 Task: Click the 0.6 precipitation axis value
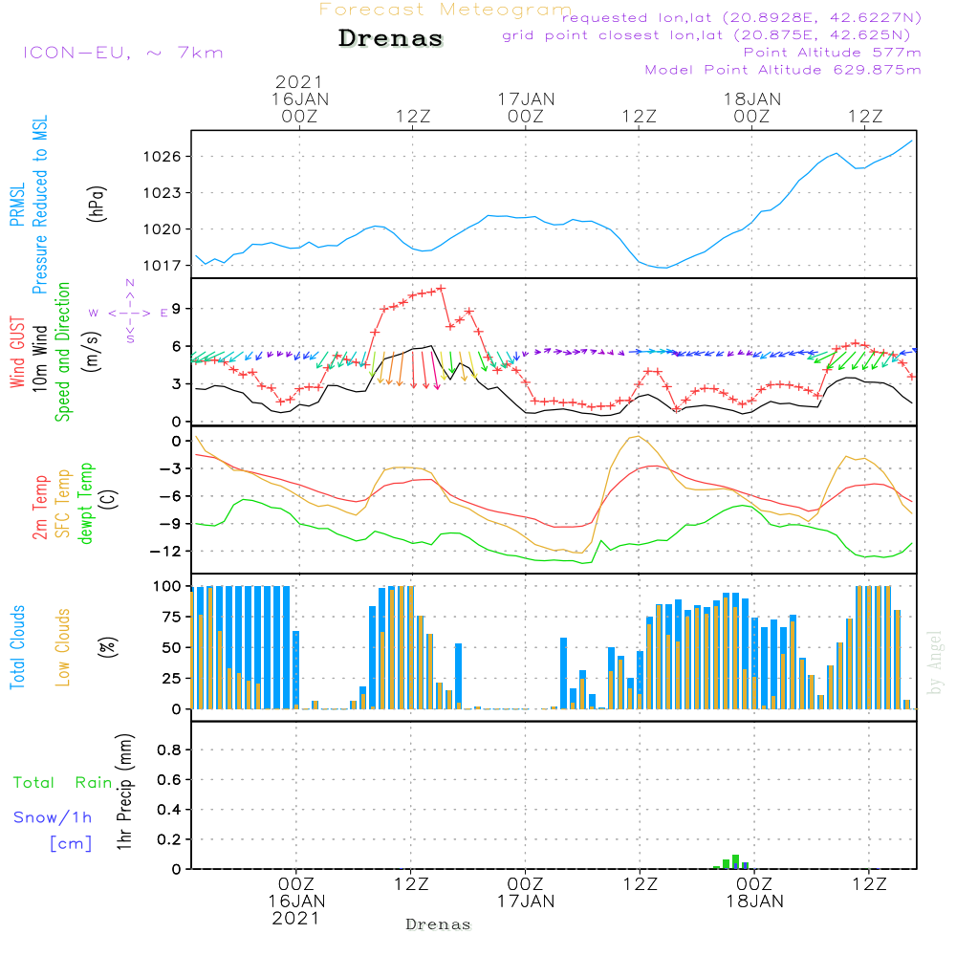click(x=169, y=780)
